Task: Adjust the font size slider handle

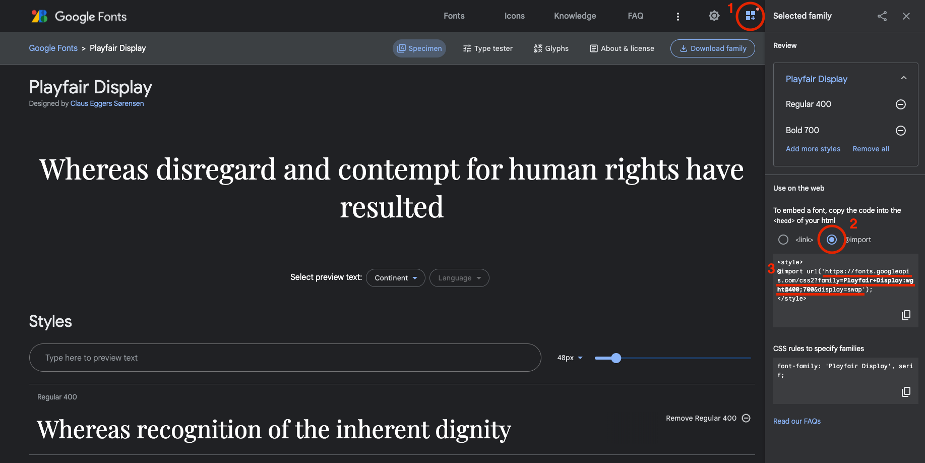Action: pos(616,358)
